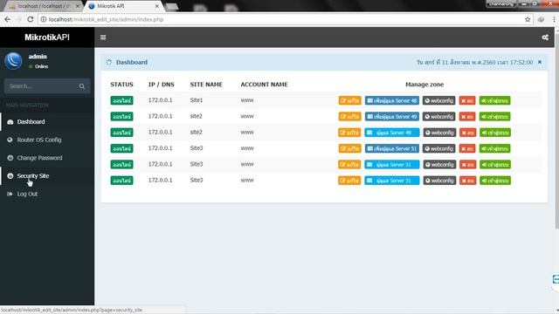Open webconfig beside dark-blue Server 51 button
Image resolution: width=559 pixels, height=314 pixels.
439,148
